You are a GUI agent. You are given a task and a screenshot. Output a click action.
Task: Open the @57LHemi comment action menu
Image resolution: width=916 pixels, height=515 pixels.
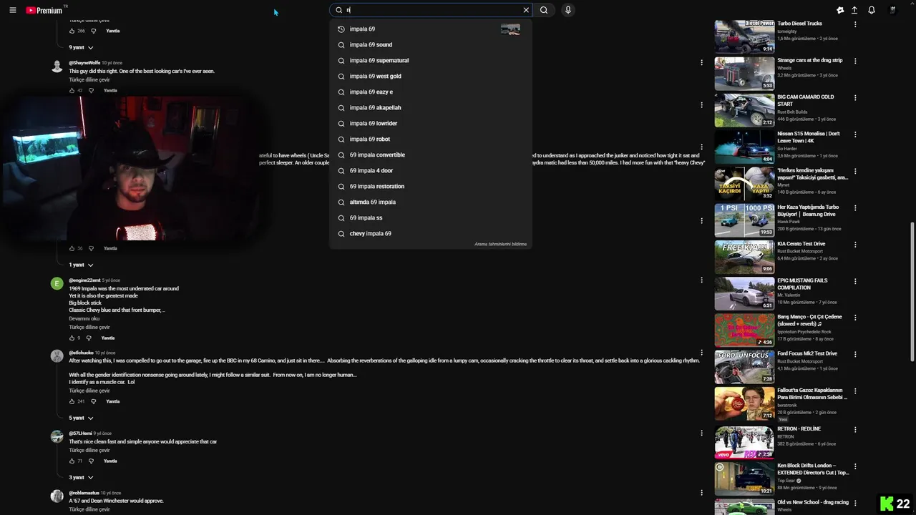(701, 433)
